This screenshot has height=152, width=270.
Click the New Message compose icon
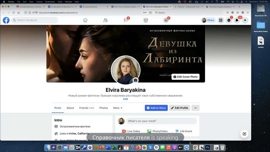coord(244,134)
